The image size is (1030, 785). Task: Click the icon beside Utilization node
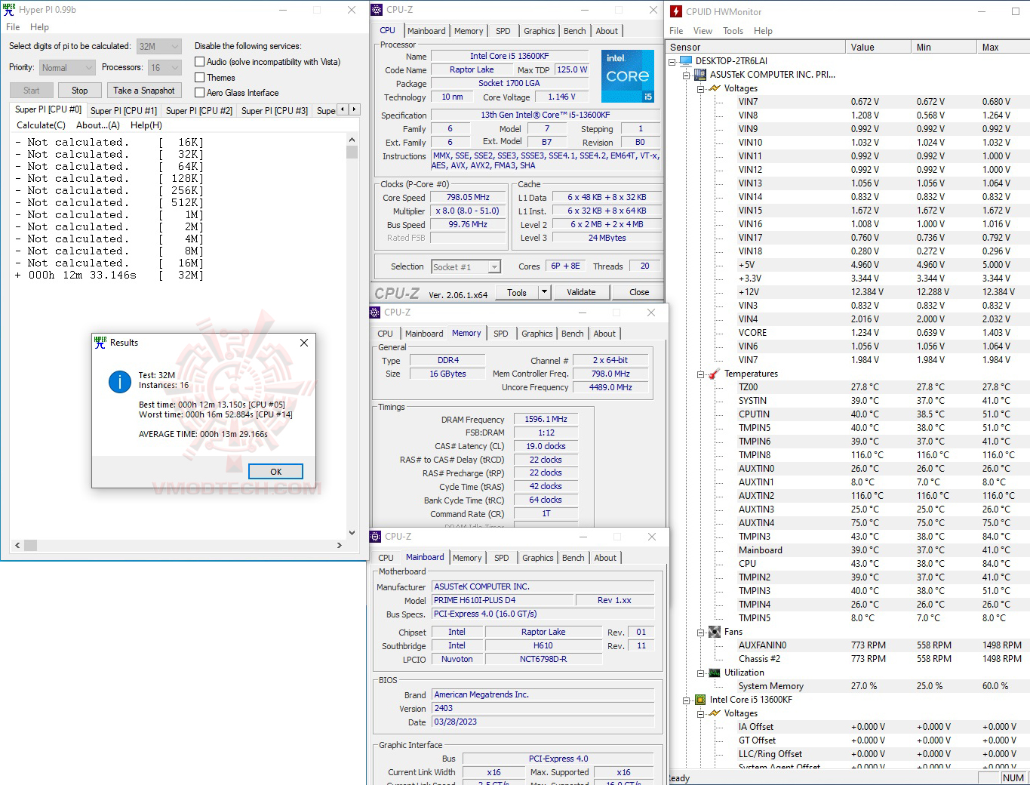point(714,673)
